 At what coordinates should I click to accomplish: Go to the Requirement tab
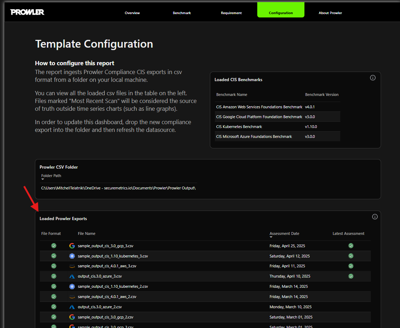tap(231, 13)
